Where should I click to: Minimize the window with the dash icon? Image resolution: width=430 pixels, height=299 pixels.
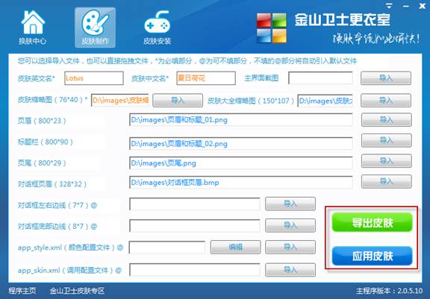(x=406, y=6)
